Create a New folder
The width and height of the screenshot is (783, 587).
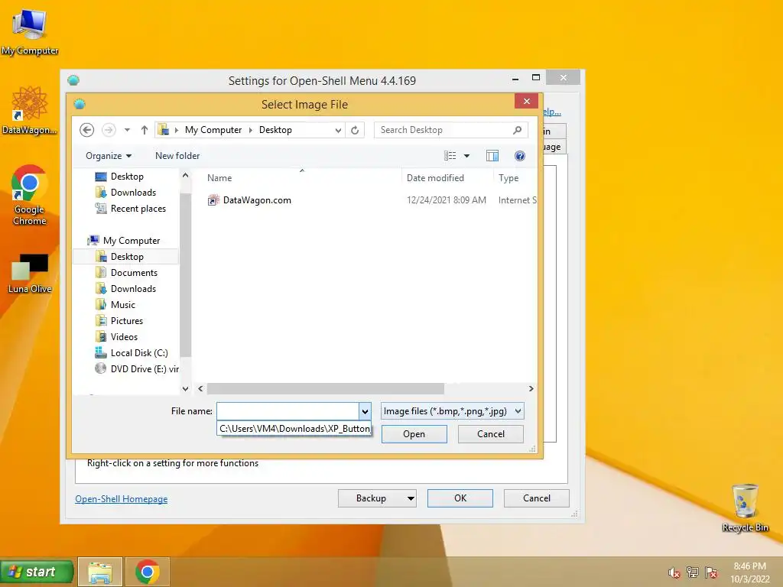(177, 156)
